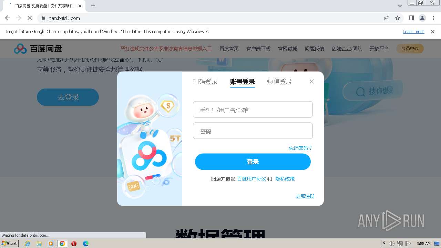Open 创建企业/团队 page
This screenshot has height=248, width=441.
pyautogui.click(x=347, y=49)
